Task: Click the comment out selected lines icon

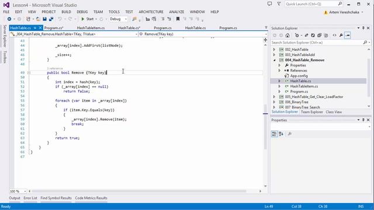Action: [162, 19]
